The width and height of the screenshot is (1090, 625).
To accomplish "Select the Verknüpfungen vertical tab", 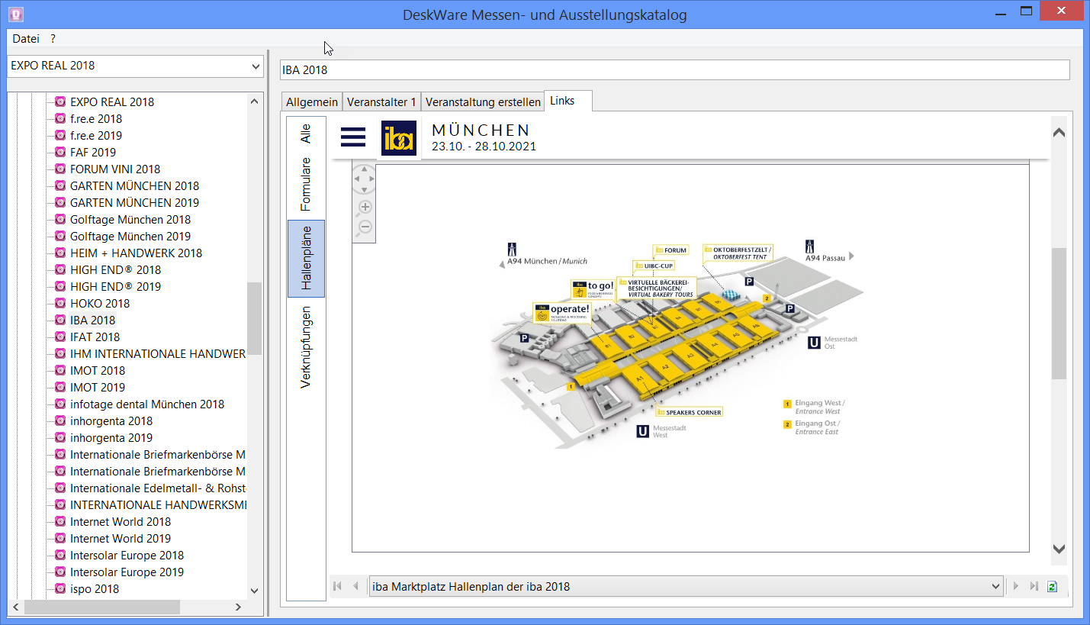I will (306, 347).
